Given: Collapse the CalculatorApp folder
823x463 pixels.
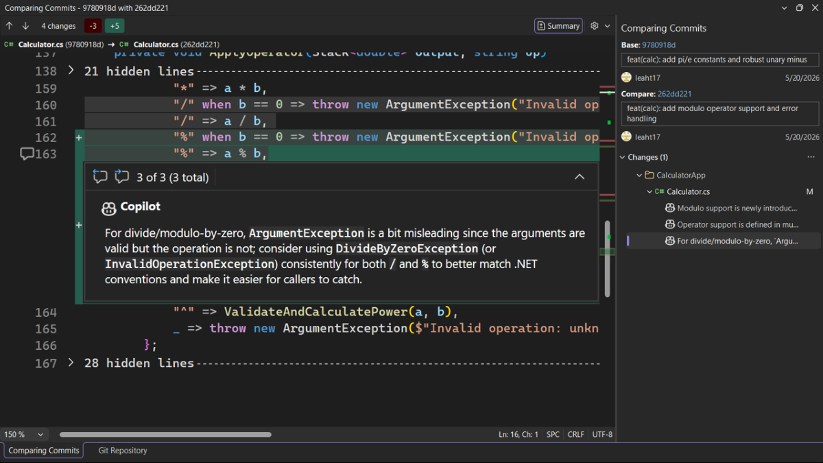Looking at the screenshot, I should point(640,176).
